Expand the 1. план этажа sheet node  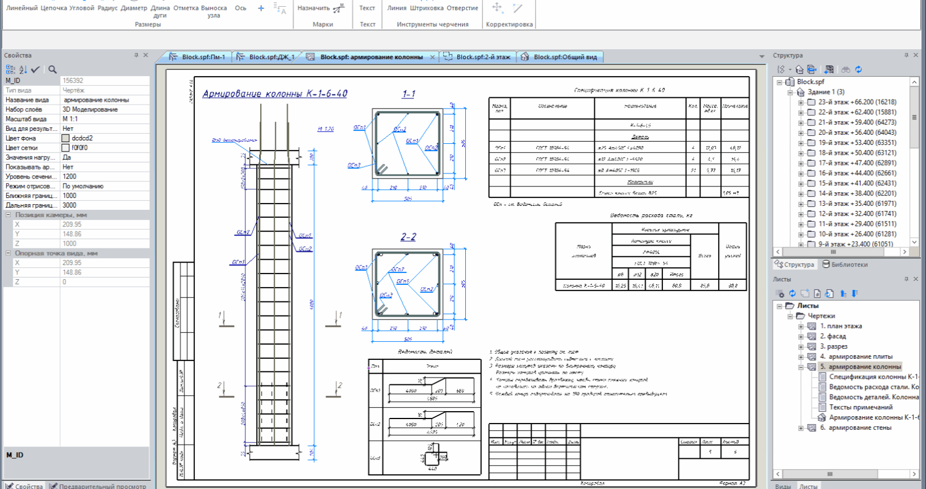point(800,326)
